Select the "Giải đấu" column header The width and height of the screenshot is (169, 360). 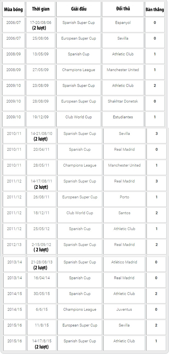point(79,9)
